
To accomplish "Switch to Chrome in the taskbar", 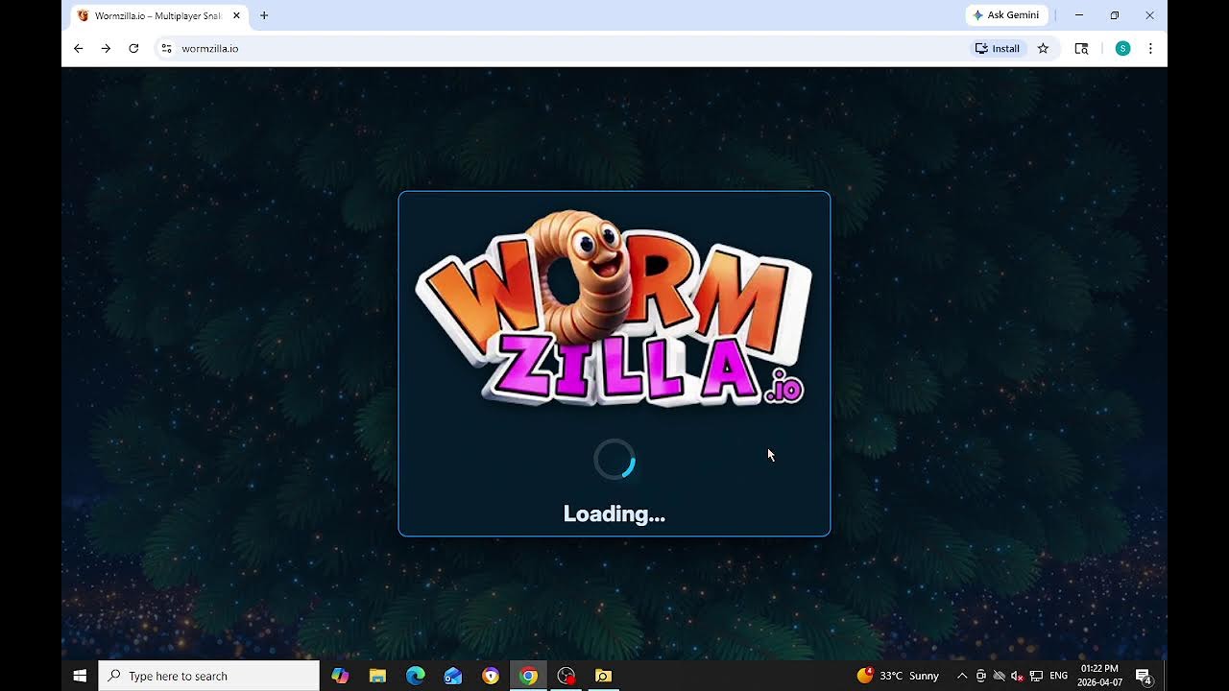I will point(528,676).
